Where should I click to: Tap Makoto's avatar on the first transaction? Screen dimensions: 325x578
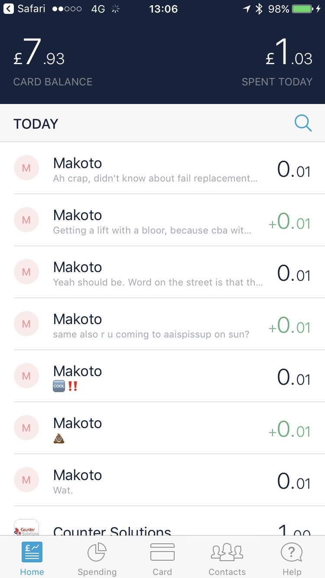click(26, 168)
